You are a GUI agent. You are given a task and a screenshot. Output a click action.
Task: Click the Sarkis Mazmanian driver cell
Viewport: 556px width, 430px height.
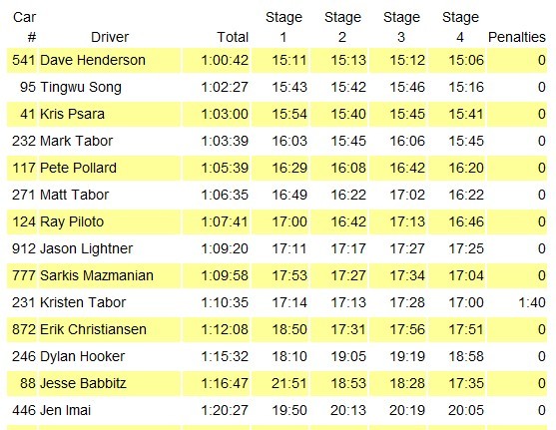[110, 275]
